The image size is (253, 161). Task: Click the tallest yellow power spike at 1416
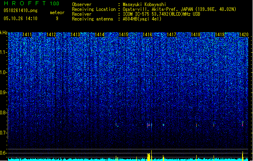coord(151,155)
